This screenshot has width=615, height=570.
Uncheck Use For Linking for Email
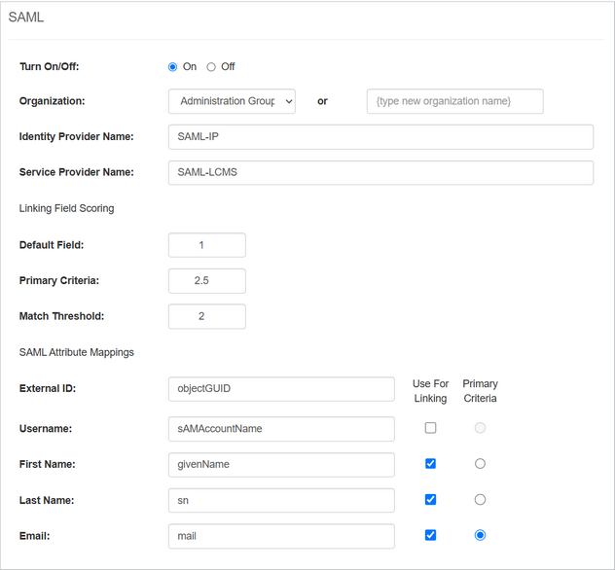pos(430,535)
